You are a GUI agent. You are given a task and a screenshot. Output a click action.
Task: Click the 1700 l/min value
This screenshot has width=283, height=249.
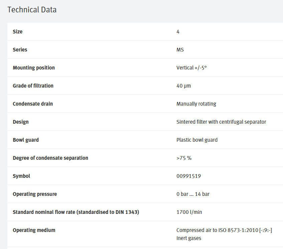tap(189, 212)
